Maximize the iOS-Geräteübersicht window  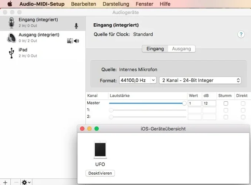pos(96,129)
